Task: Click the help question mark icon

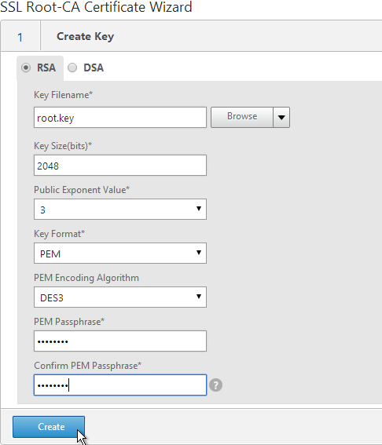Action: pyautogui.click(x=215, y=385)
